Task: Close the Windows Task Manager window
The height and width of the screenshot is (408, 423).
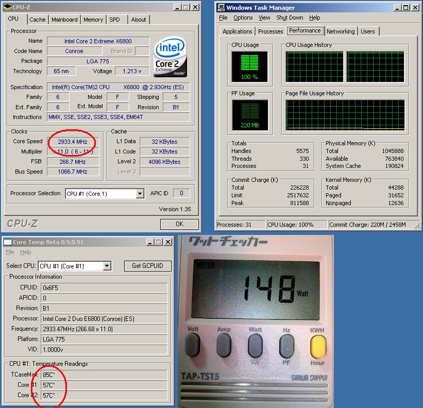Action: point(415,8)
